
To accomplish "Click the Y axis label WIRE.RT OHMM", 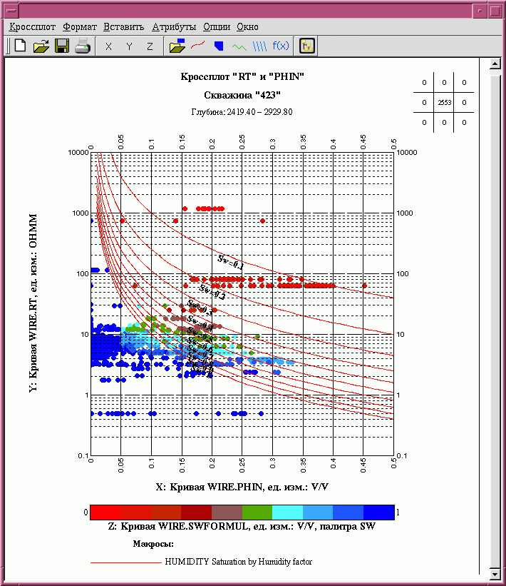I will pyautogui.click(x=33, y=303).
